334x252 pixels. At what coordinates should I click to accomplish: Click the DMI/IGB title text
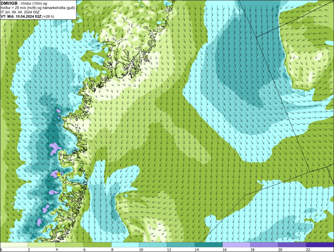(9, 3)
